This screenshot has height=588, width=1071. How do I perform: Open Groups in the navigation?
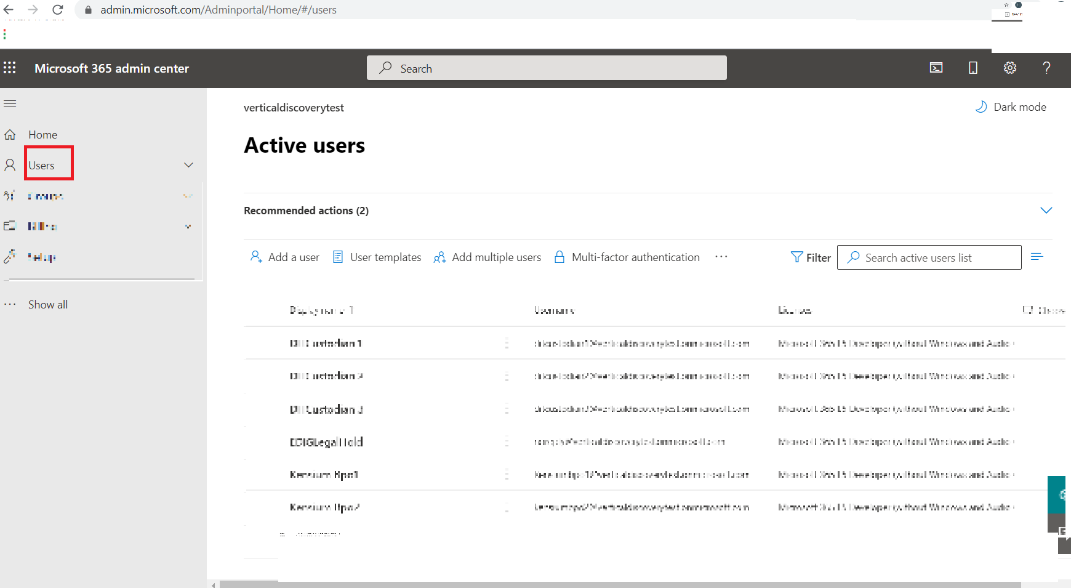tap(46, 196)
